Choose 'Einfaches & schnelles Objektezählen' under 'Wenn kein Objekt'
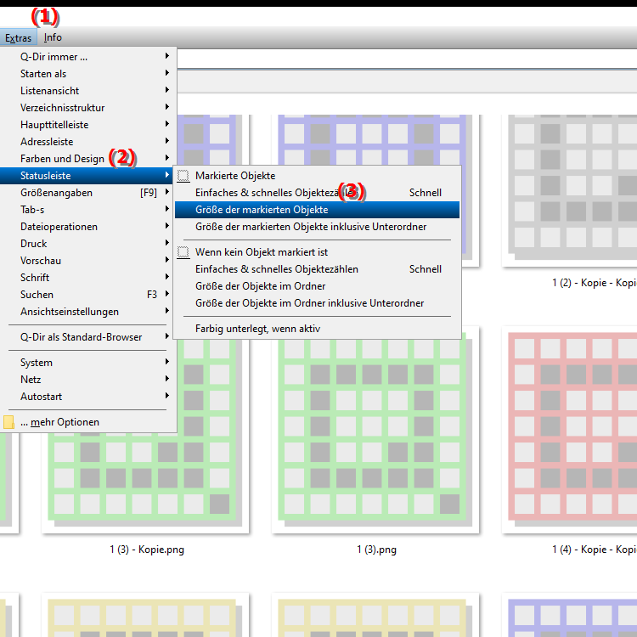Screen dimensions: 637x637 pos(318,269)
